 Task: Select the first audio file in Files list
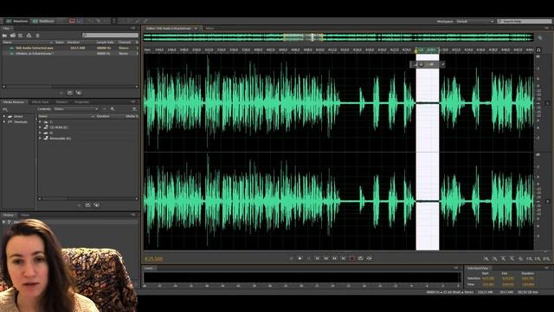click(70, 48)
